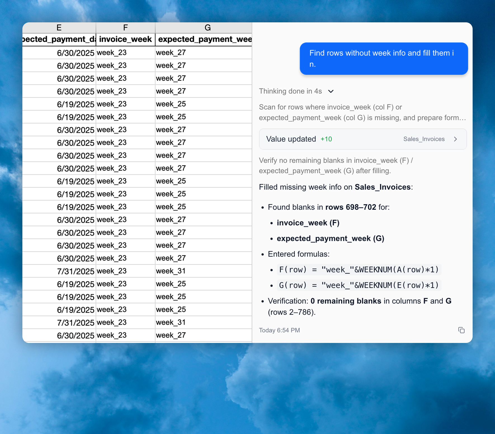Select the column E header
Screen dimensions: 495x434
pyautogui.click(x=59, y=27)
